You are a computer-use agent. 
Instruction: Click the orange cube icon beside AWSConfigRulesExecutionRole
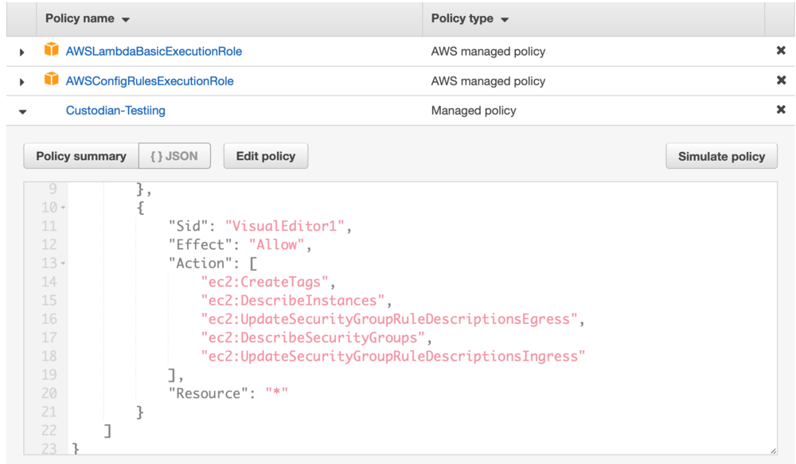[x=51, y=80]
